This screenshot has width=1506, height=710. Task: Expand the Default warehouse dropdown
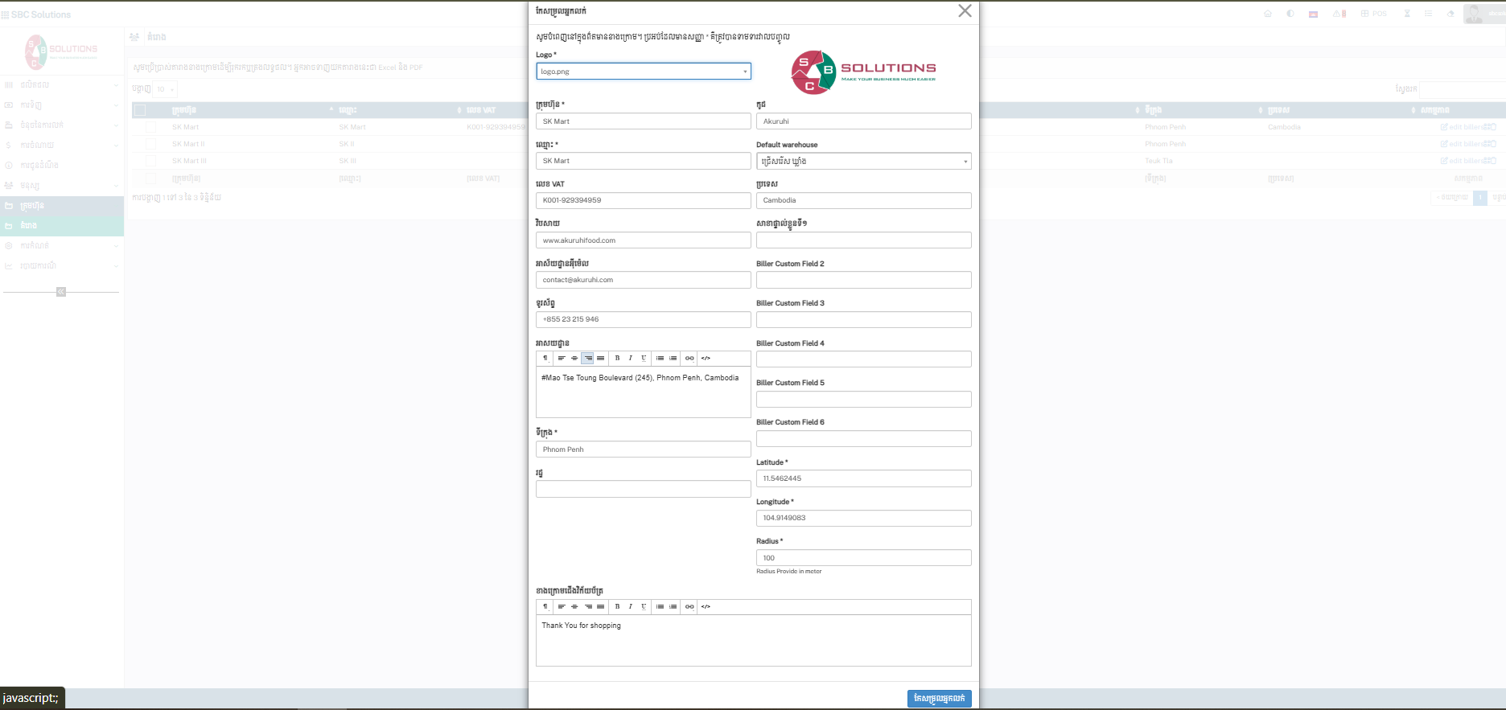click(863, 162)
